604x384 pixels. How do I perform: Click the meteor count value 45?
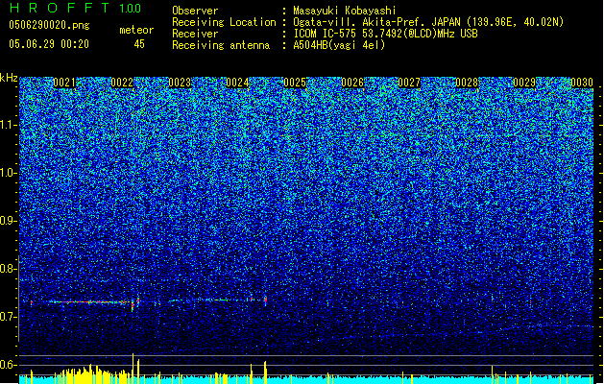(139, 44)
